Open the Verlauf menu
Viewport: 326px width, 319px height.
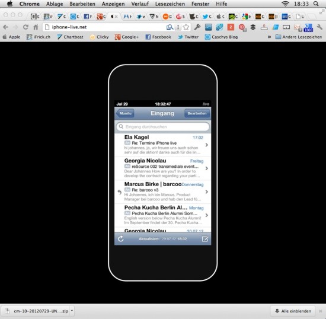click(x=140, y=4)
